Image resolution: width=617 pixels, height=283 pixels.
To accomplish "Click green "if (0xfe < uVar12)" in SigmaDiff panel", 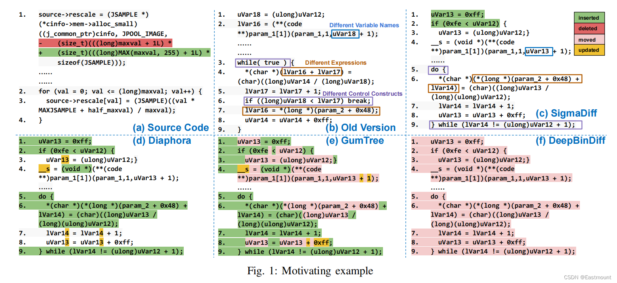I will point(465,23).
